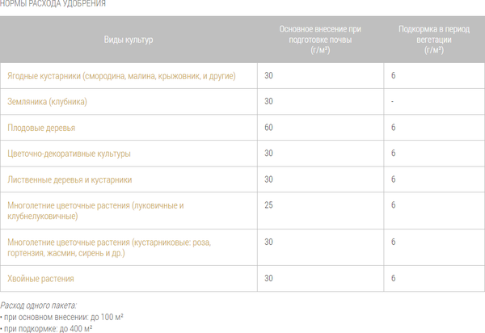Open the "Лиственные деревья и кустарники" label
The height and width of the screenshot is (333, 485).
click(x=70, y=179)
